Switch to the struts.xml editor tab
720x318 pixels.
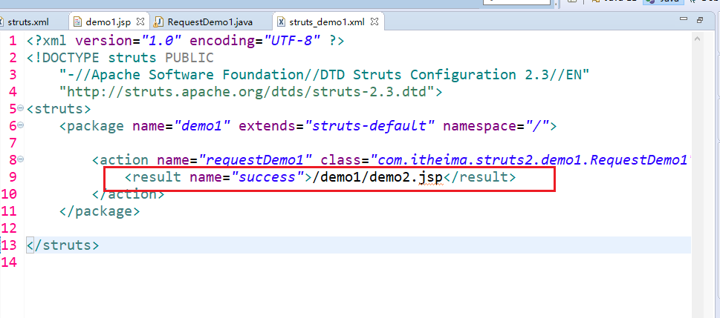(27, 21)
